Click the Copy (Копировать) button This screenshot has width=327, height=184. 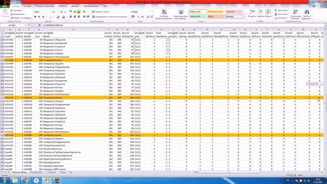(x=18, y=14)
